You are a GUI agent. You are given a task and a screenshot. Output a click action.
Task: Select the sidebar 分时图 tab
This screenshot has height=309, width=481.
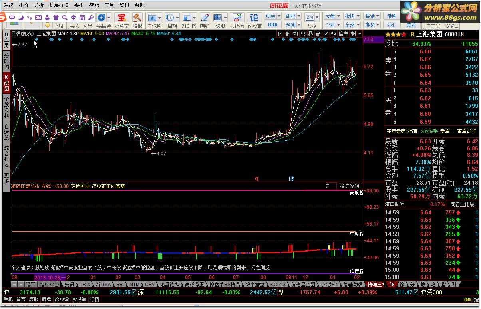[6, 62]
